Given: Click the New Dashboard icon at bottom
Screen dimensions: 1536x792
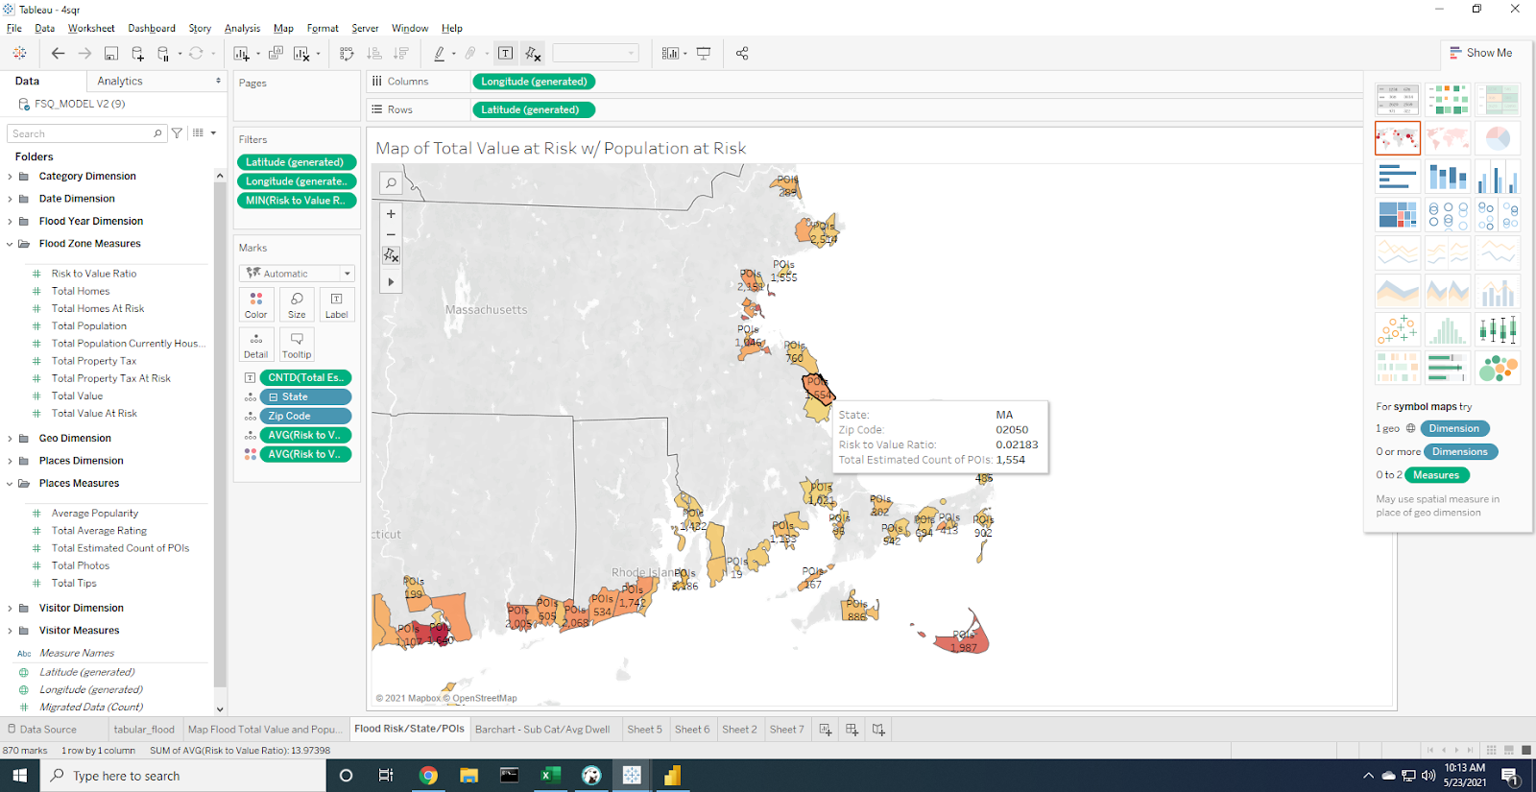Looking at the screenshot, I should [852, 730].
